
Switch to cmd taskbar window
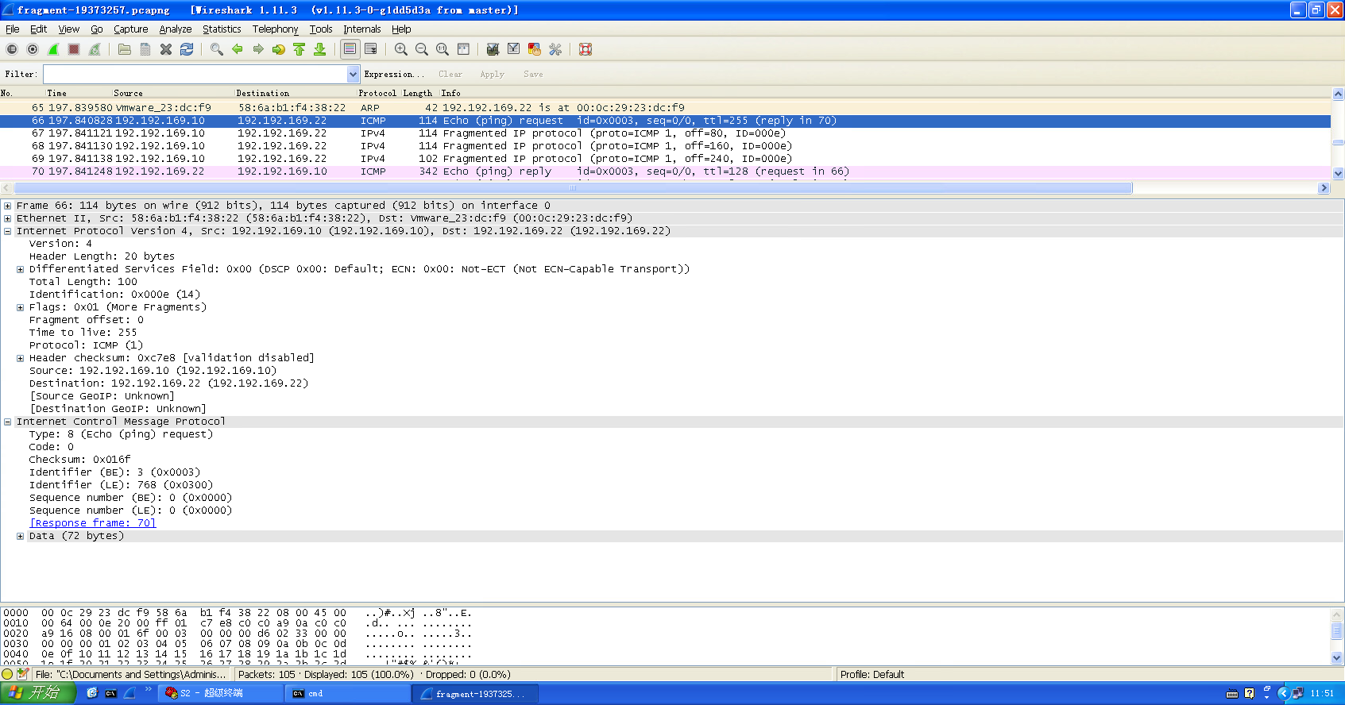[x=347, y=693]
